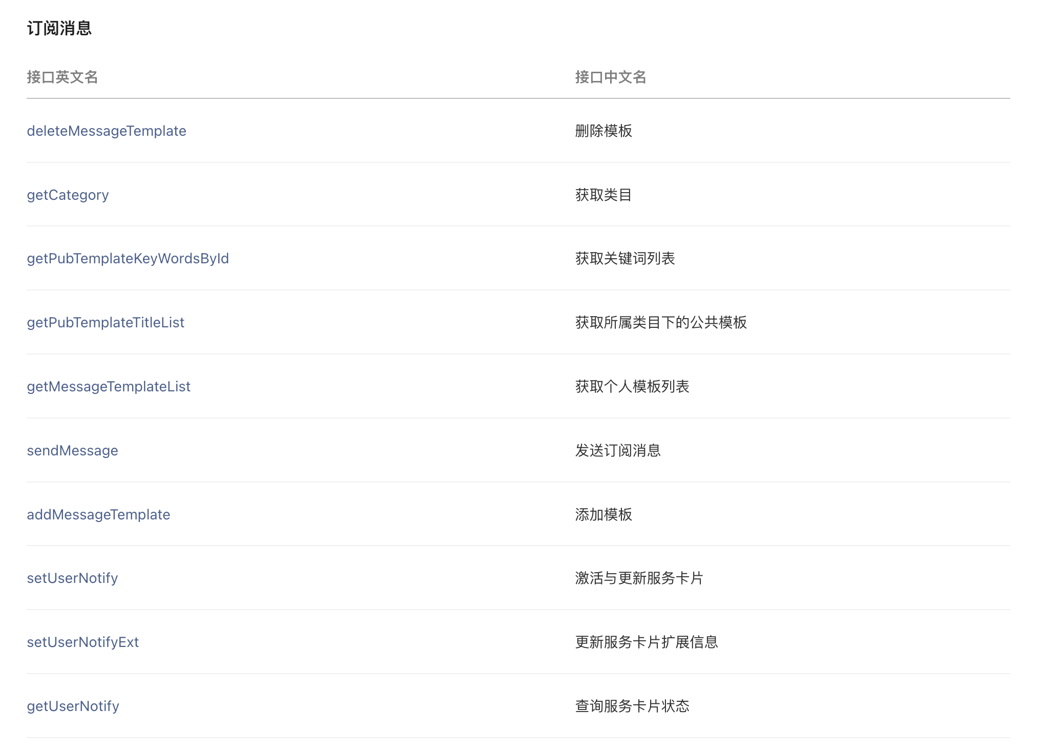Click the 获取关键词列表 cell
The height and width of the screenshot is (752, 1043).
click(625, 259)
